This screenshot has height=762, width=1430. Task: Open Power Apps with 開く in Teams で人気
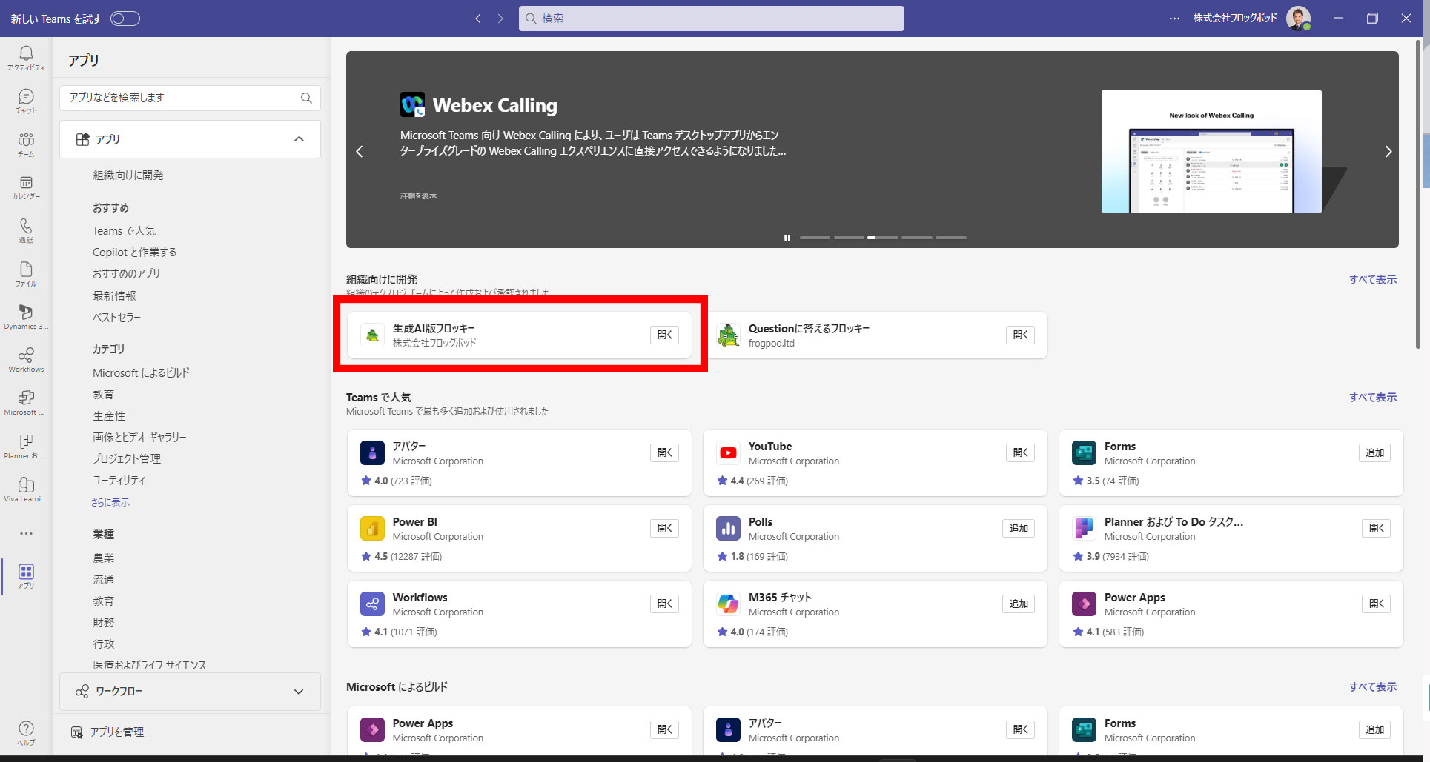1376,604
